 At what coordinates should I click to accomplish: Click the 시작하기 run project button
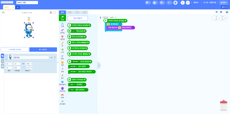[43, 49]
